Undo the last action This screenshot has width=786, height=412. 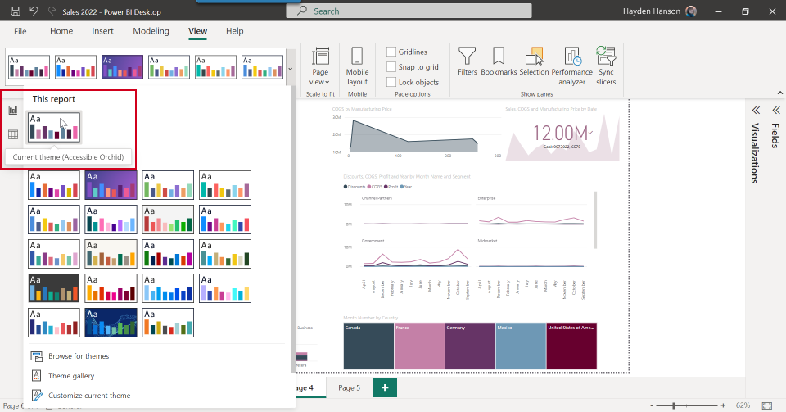pos(34,11)
